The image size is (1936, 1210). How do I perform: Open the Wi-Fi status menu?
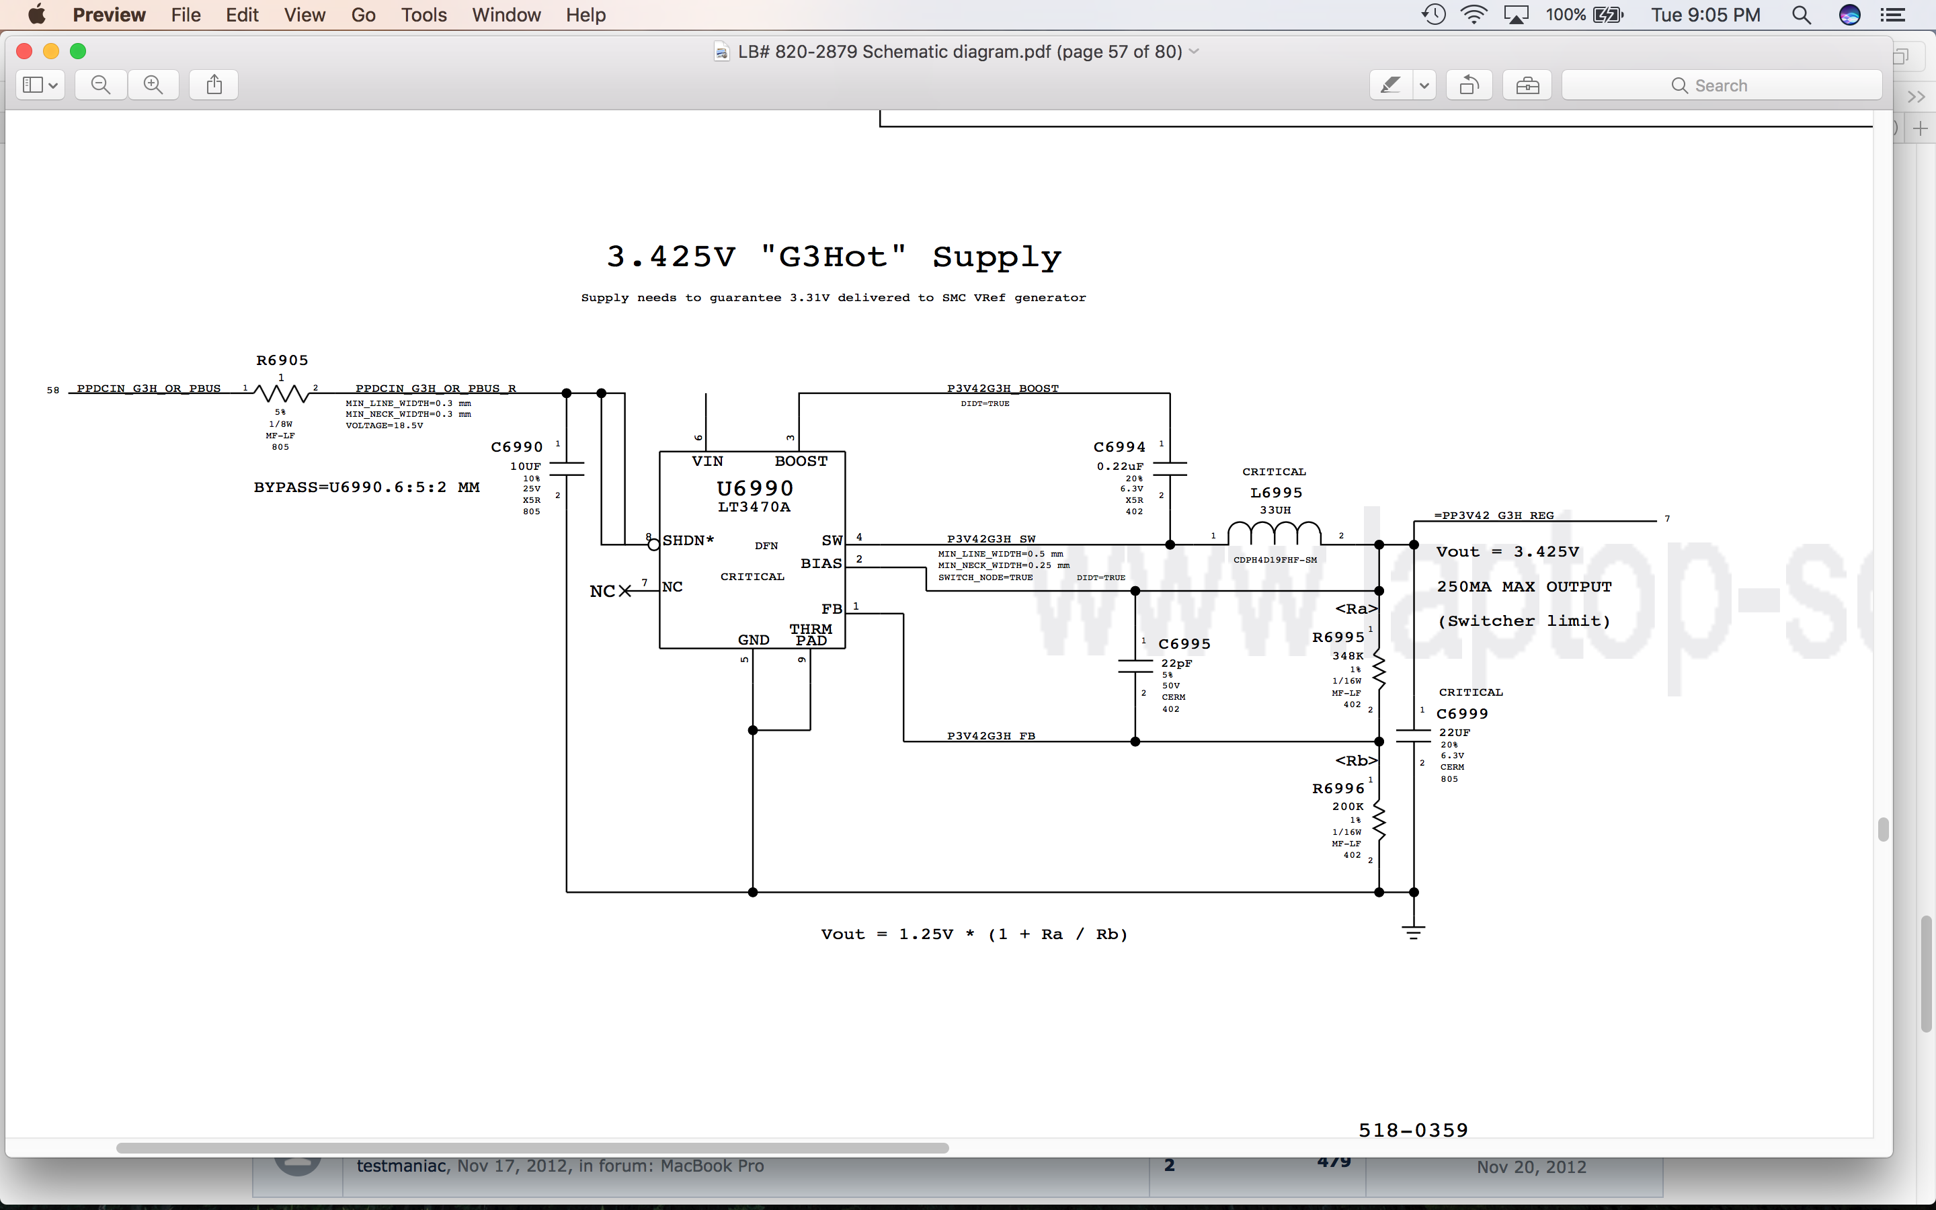1474,14
